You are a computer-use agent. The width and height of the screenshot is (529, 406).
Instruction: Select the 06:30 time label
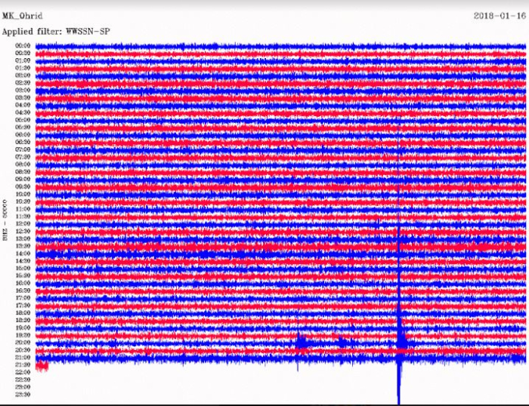(23, 142)
